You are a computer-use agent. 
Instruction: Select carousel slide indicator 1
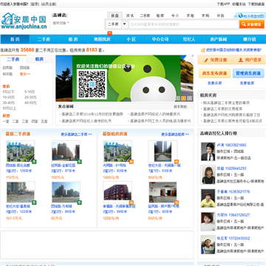point(177,98)
